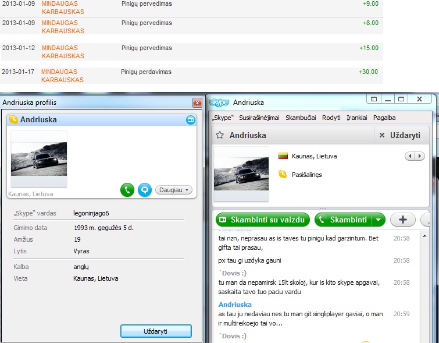Click MINDAUGAS KARBAUSKAS link on 2013-01-17 row
439x343 pixels.
(62, 76)
